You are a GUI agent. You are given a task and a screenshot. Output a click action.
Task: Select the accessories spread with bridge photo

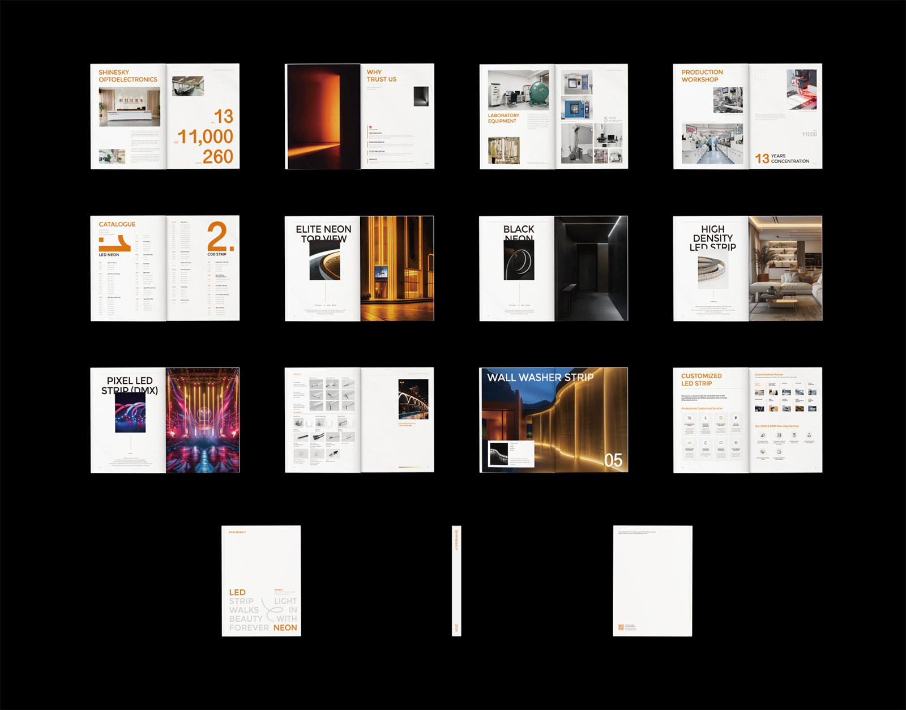coord(359,420)
